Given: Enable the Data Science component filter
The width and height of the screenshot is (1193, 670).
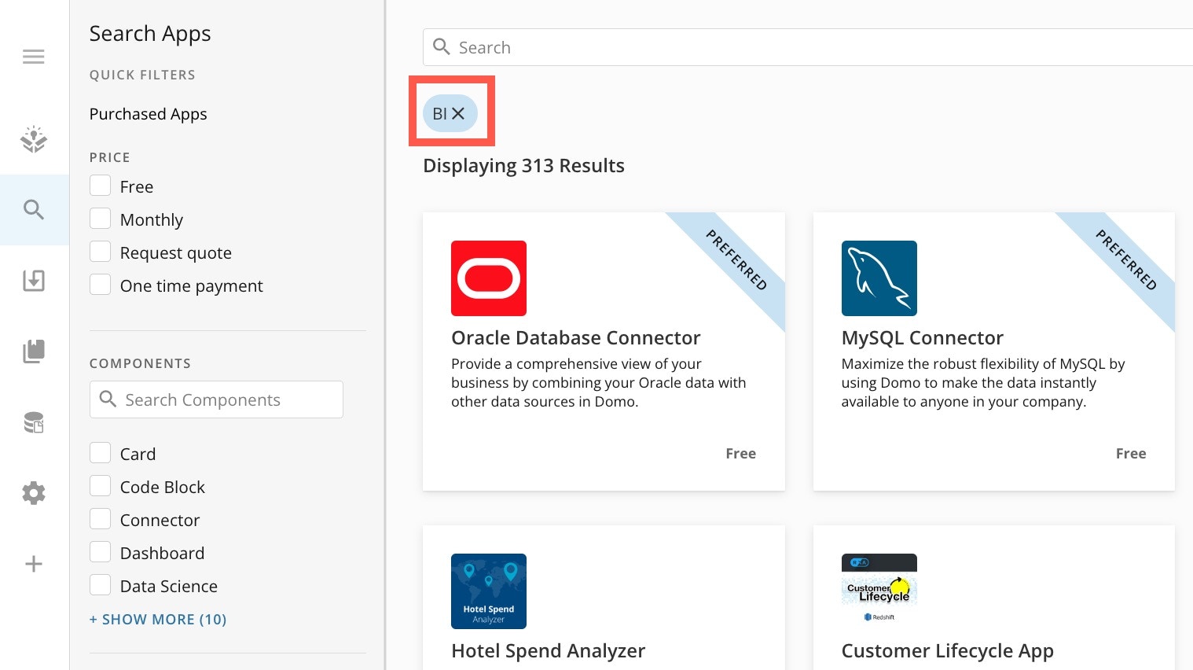Looking at the screenshot, I should (x=100, y=585).
